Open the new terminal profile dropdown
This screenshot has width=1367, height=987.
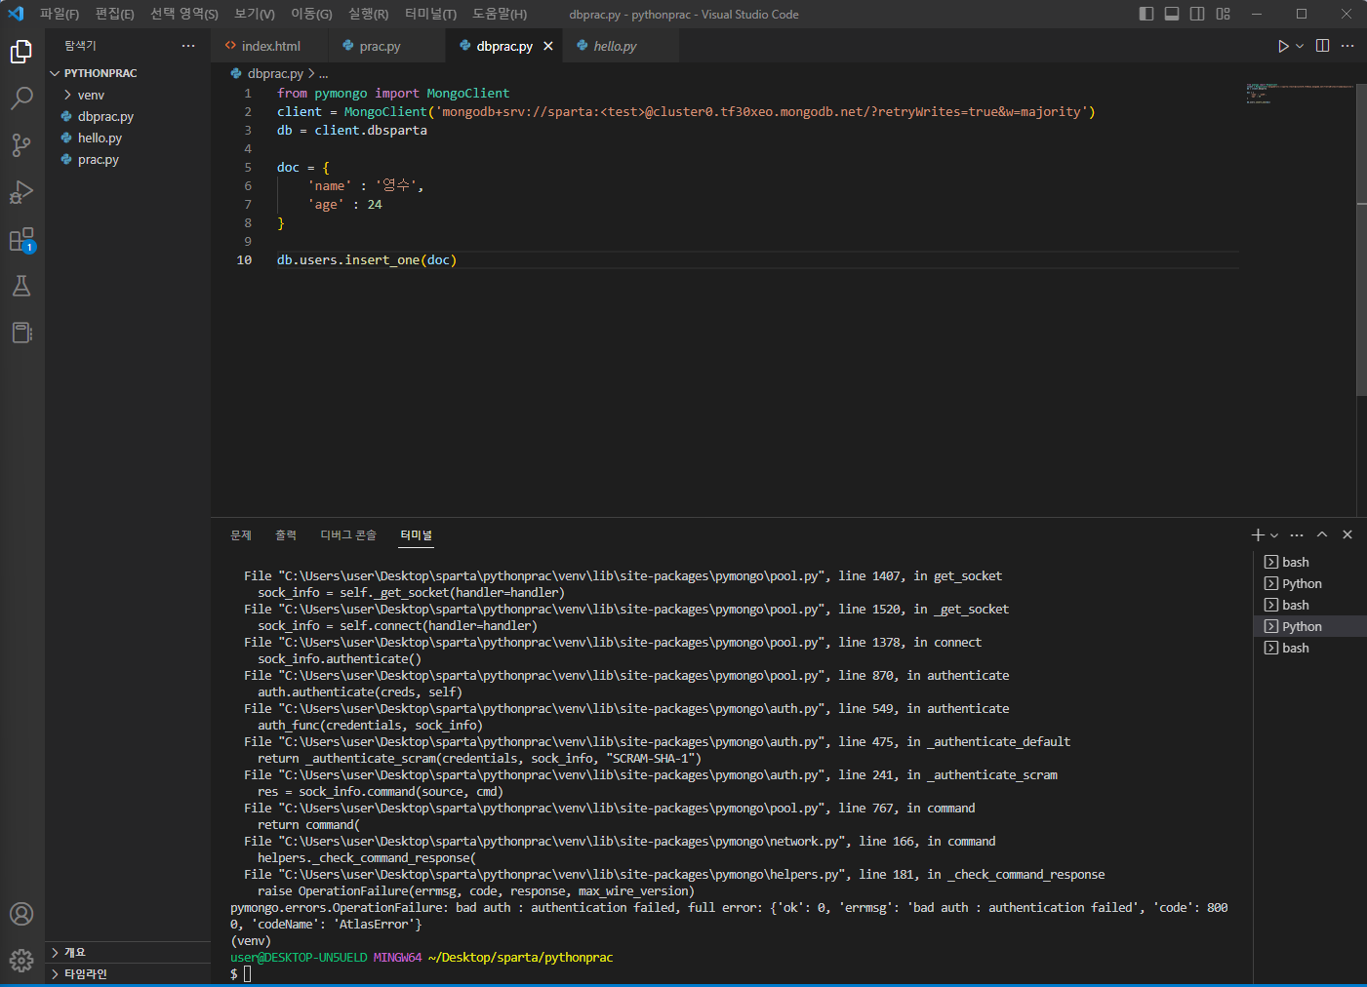(x=1274, y=534)
